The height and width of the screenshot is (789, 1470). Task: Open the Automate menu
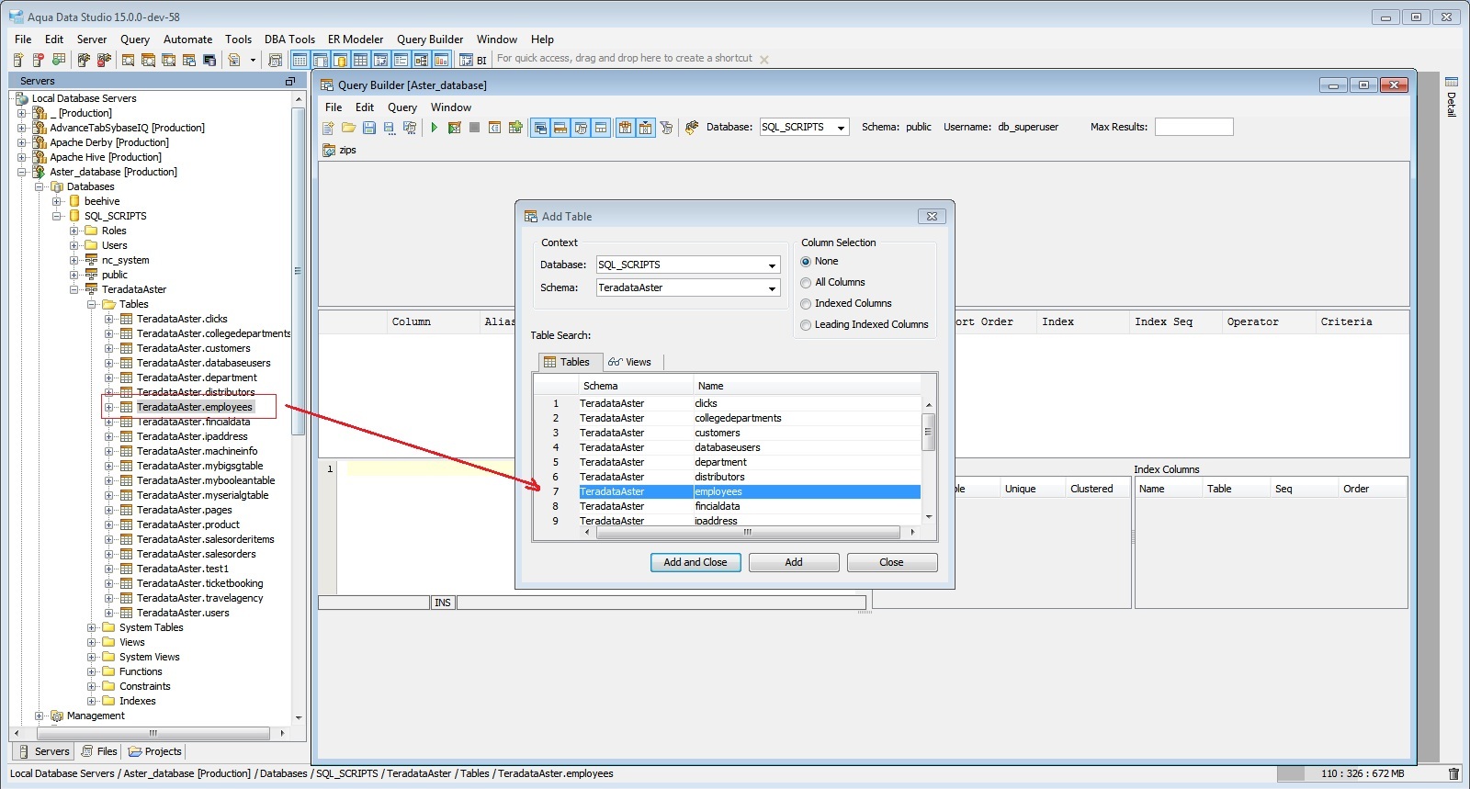(187, 39)
